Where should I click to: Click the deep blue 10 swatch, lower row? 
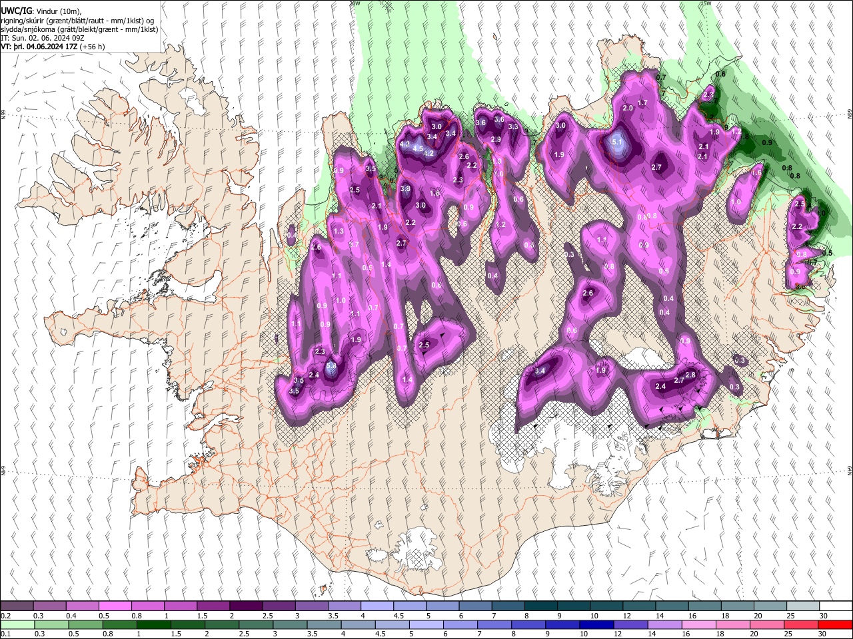coord(596,624)
